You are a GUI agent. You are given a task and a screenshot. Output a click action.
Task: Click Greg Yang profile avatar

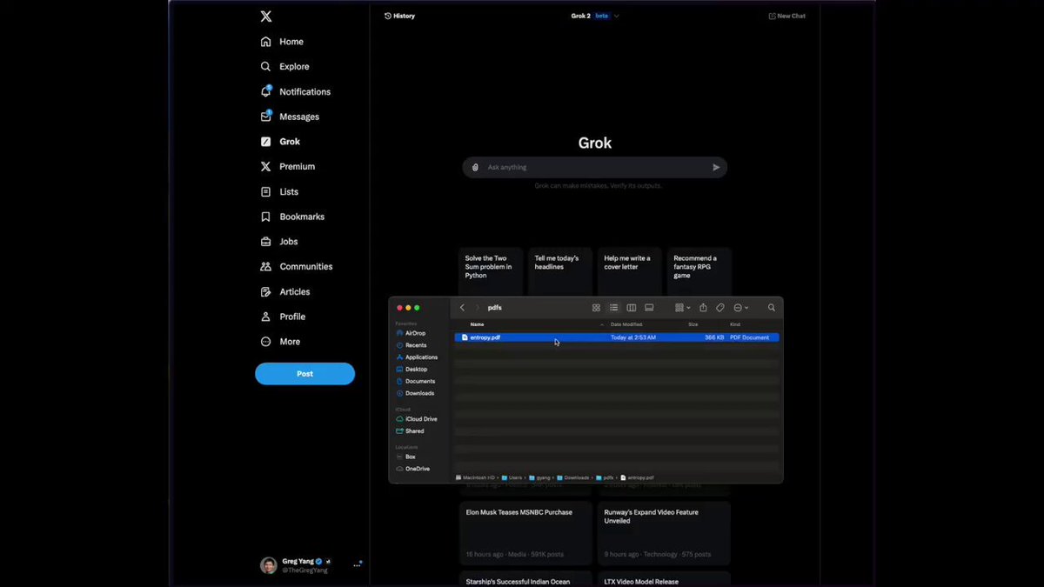[x=269, y=565]
